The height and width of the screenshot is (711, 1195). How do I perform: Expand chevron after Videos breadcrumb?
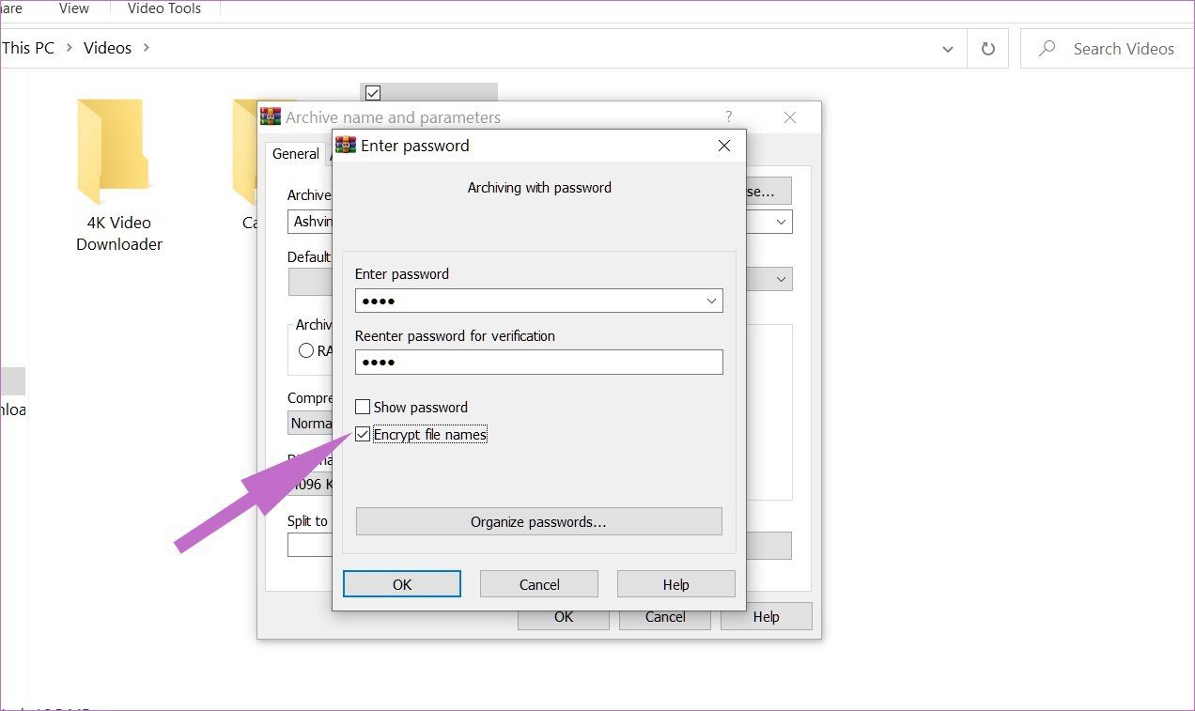pos(147,48)
